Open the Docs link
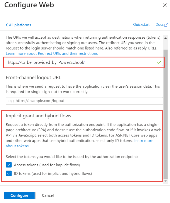The width and height of the screenshot is (170, 203). point(159,25)
